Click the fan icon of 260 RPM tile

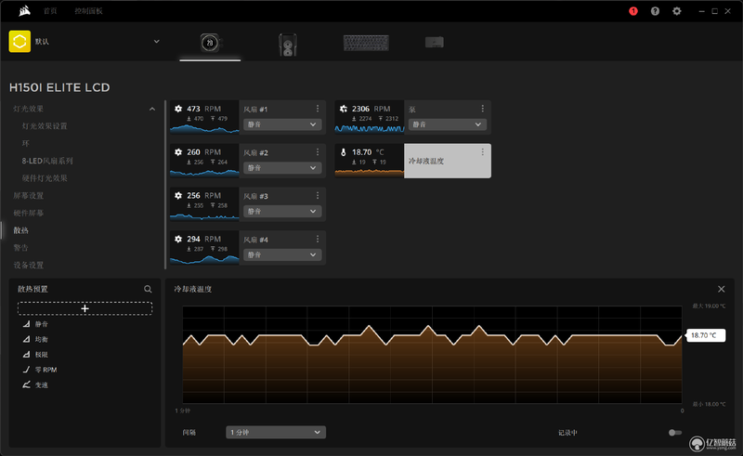178,152
